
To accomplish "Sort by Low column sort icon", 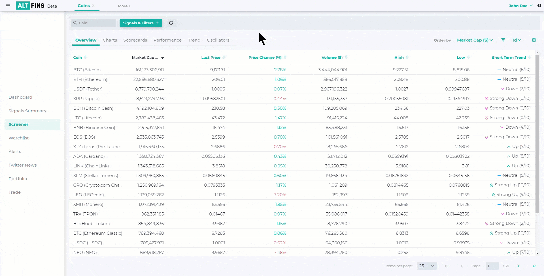I will (468, 57).
